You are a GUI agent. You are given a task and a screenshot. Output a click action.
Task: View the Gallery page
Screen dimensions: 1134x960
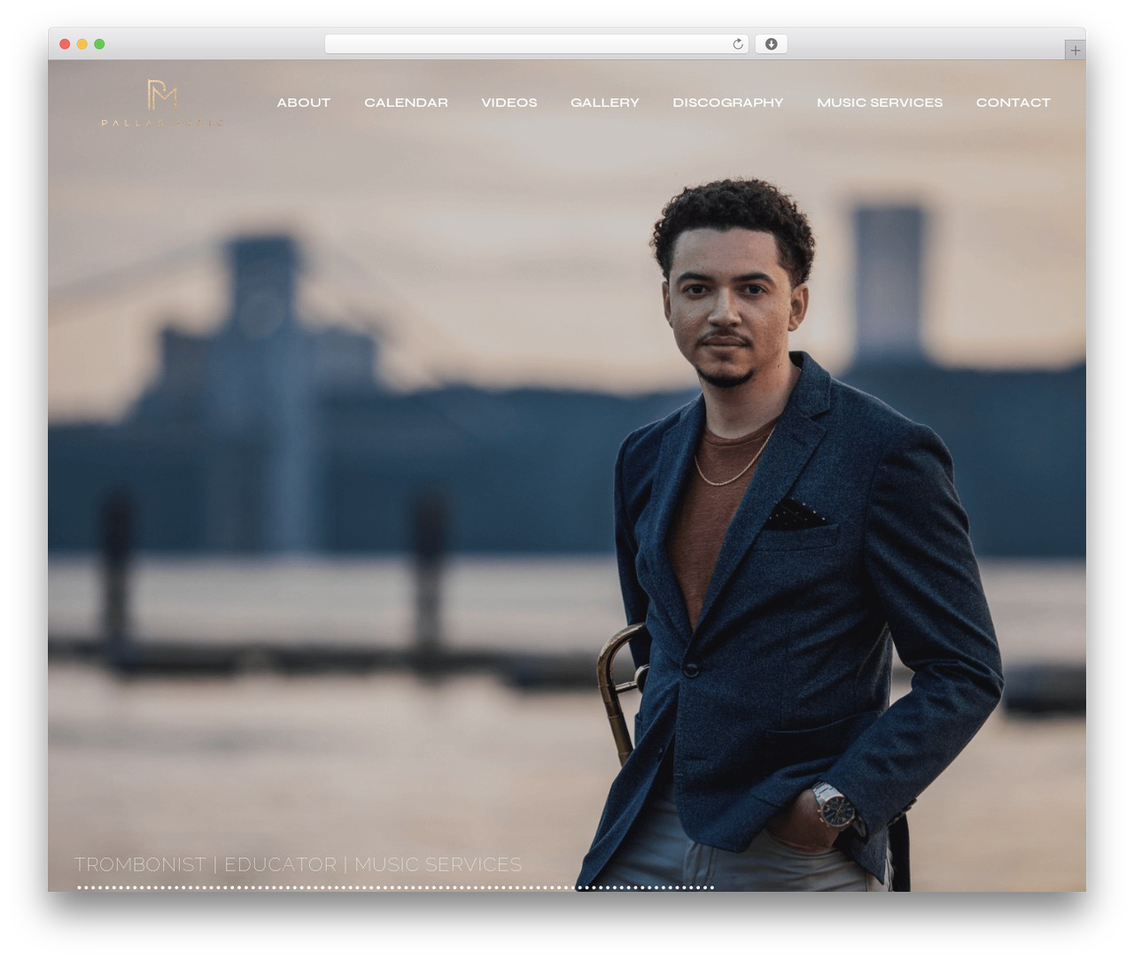point(605,103)
